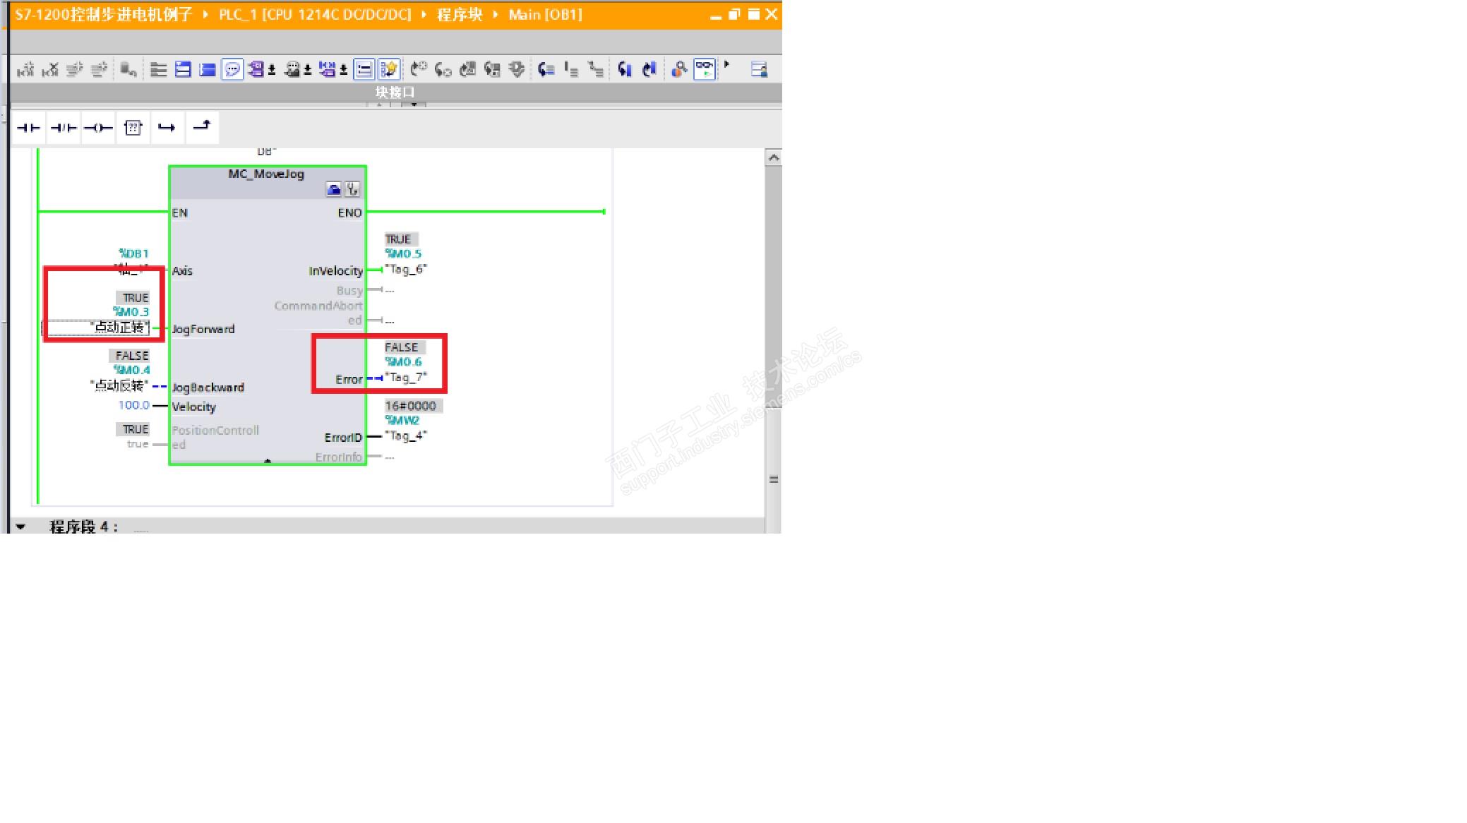The height and width of the screenshot is (823, 1467).
Task: Toggle monitoring with the glasses icon
Action: 704,68
